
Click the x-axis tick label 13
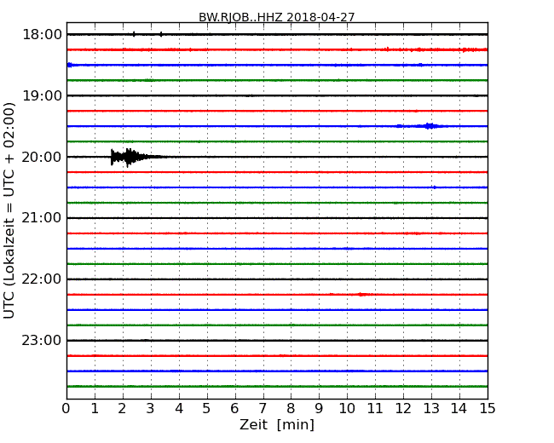431,408
